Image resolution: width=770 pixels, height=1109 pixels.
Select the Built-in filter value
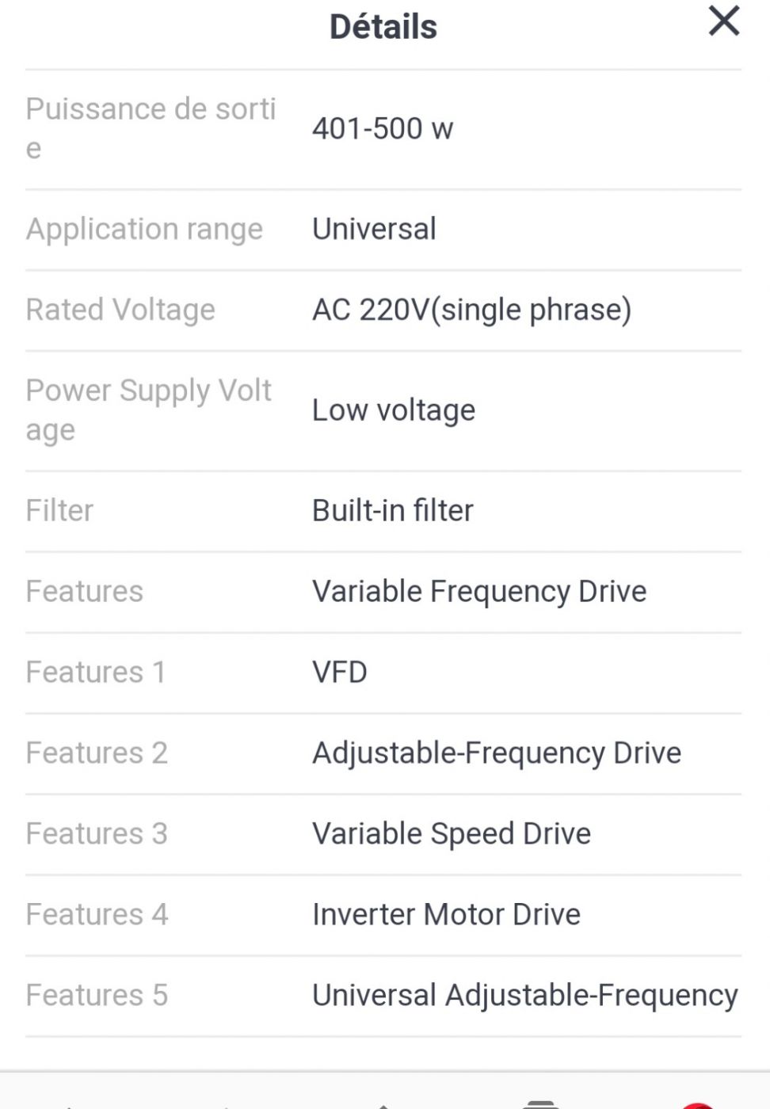pos(392,511)
